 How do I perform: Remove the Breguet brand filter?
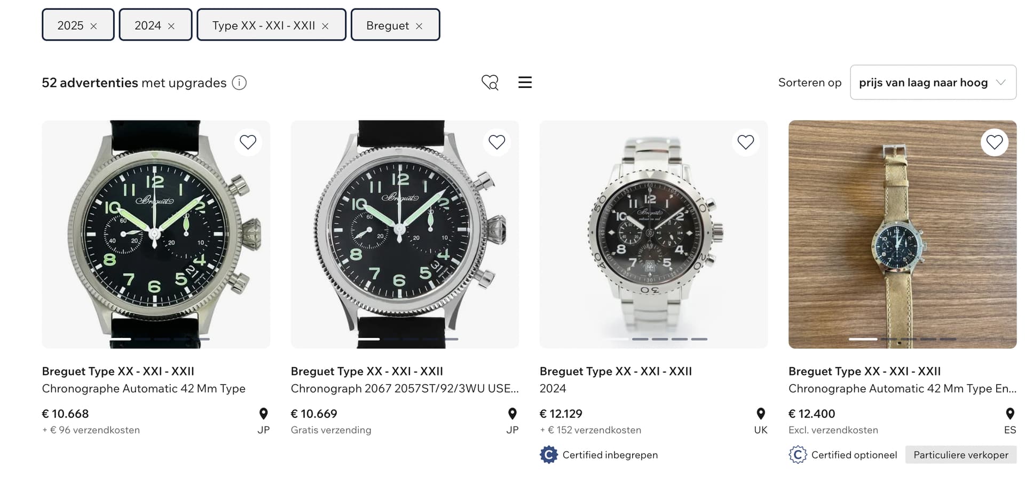click(419, 26)
